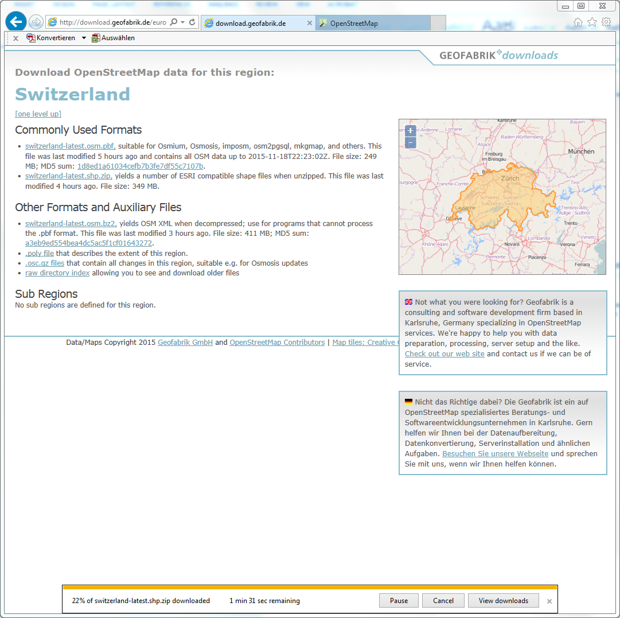
Task: Refresh the page with reload icon
Action: click(x=192, y=22)
